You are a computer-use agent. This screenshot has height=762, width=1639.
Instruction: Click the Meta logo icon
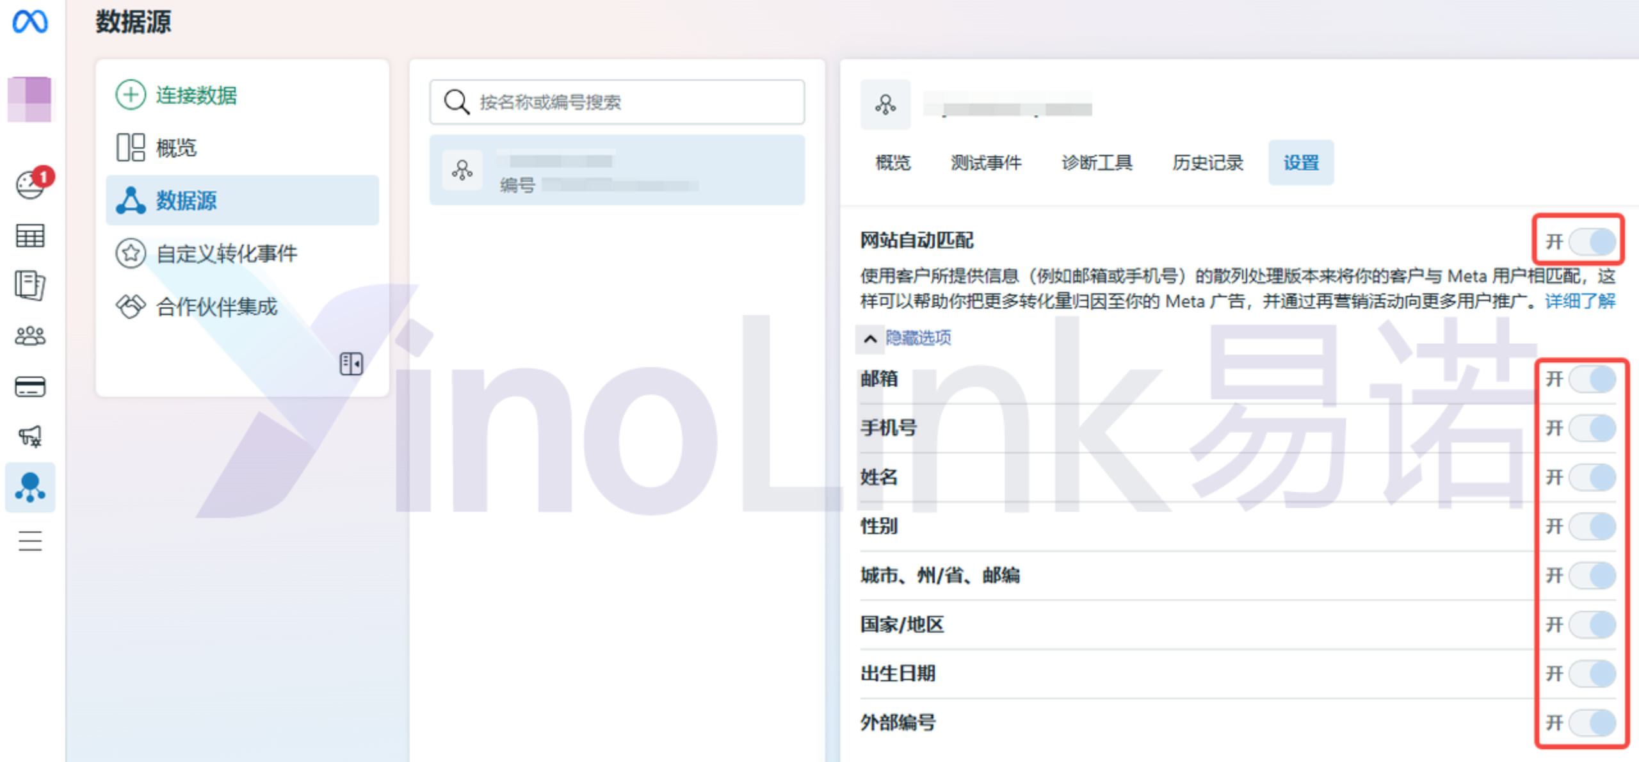[30, 22]
